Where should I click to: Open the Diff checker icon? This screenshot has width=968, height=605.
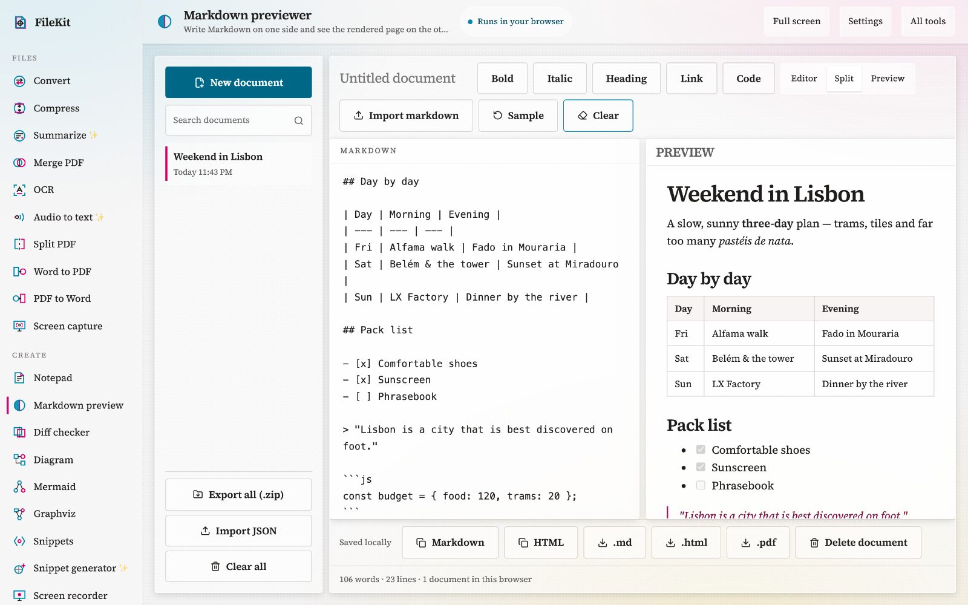19,433
